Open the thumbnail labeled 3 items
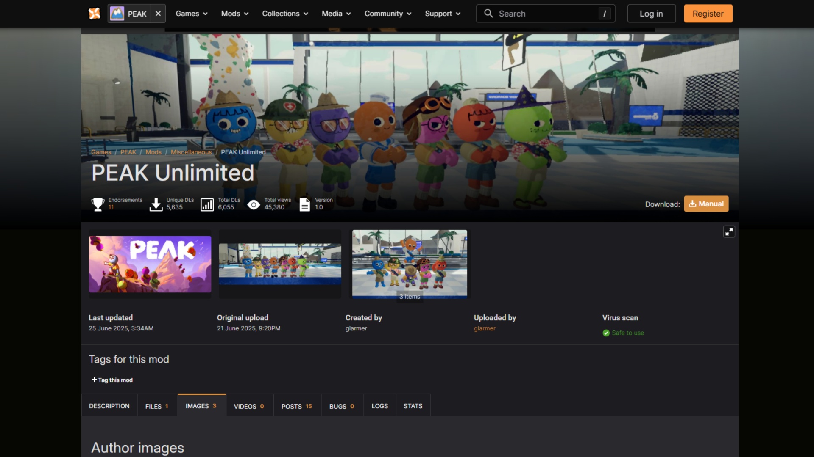The height and width of the screenshot is (457, 814). (410, 264)
